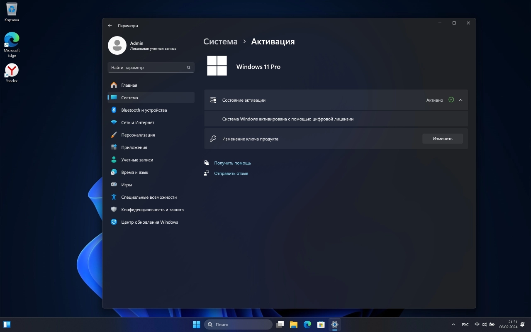Click the Settings gear taskbar icon
The height and width of the screenshot is (332, 531).
pos(334,325)
